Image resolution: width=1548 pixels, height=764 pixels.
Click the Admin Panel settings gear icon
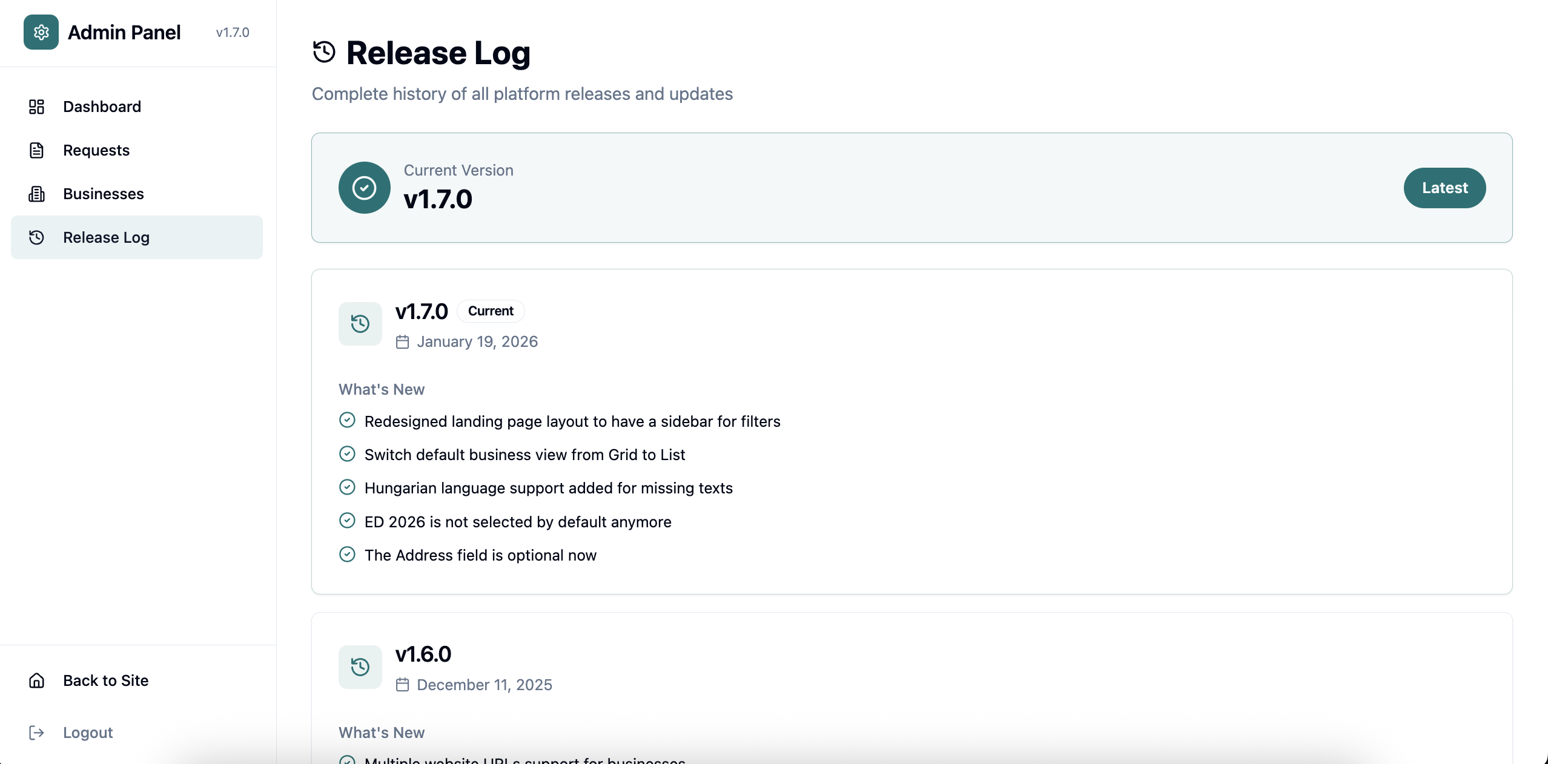pyautogui.click(x=40, y=32)
